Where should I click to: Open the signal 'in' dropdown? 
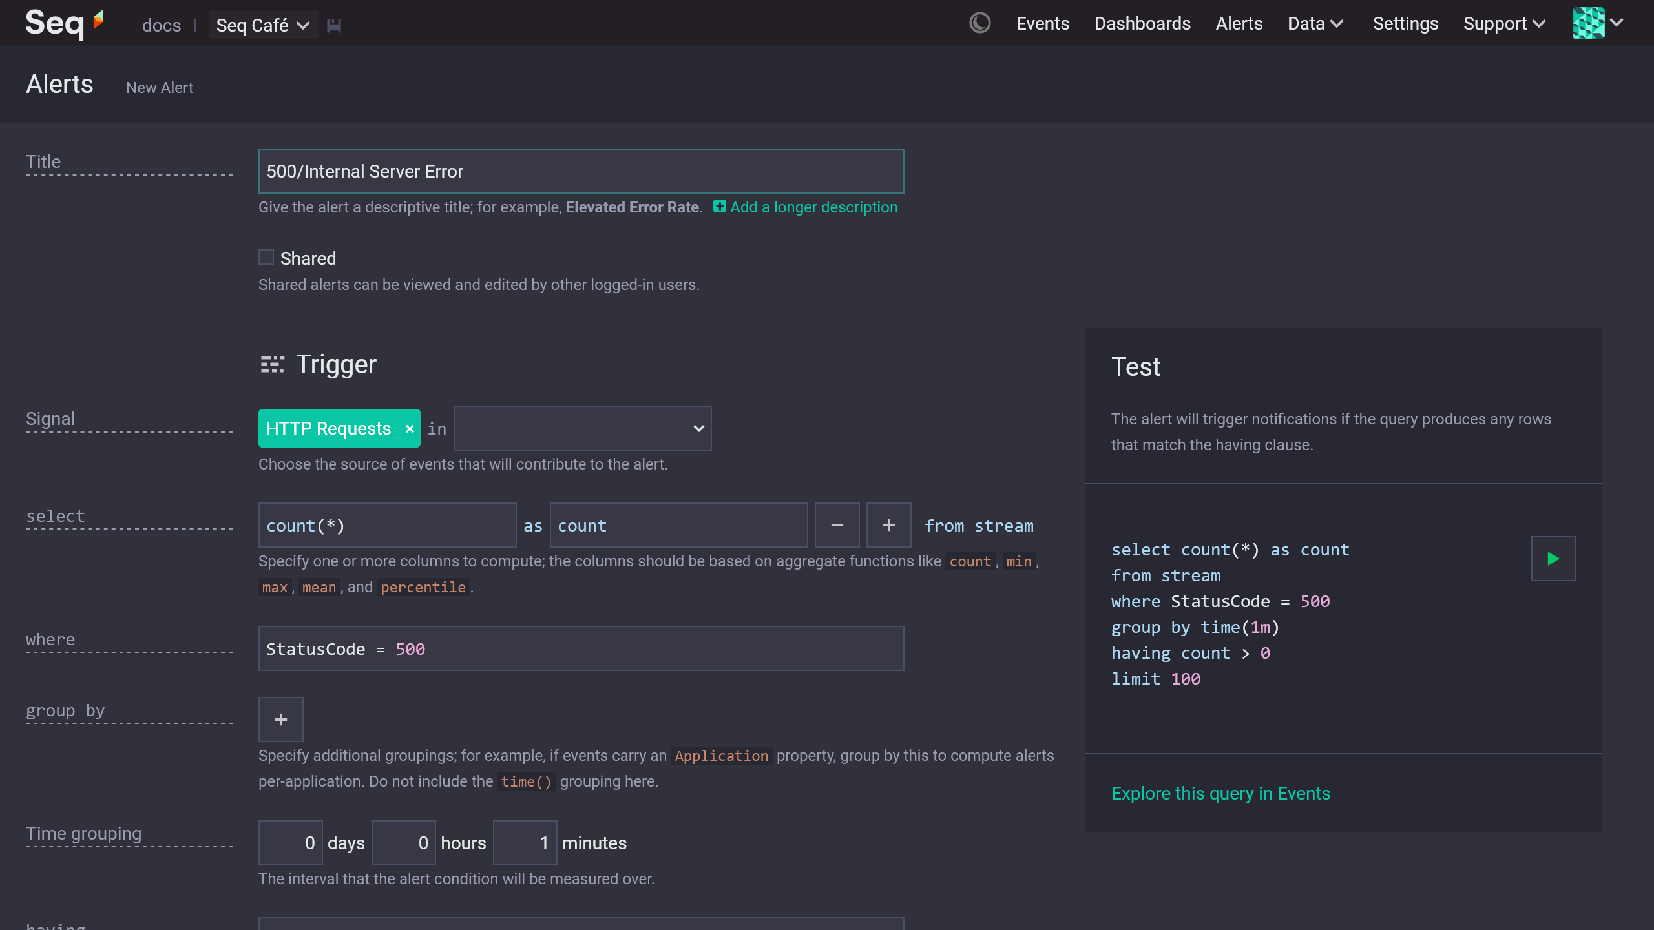(x=582, y=428)
